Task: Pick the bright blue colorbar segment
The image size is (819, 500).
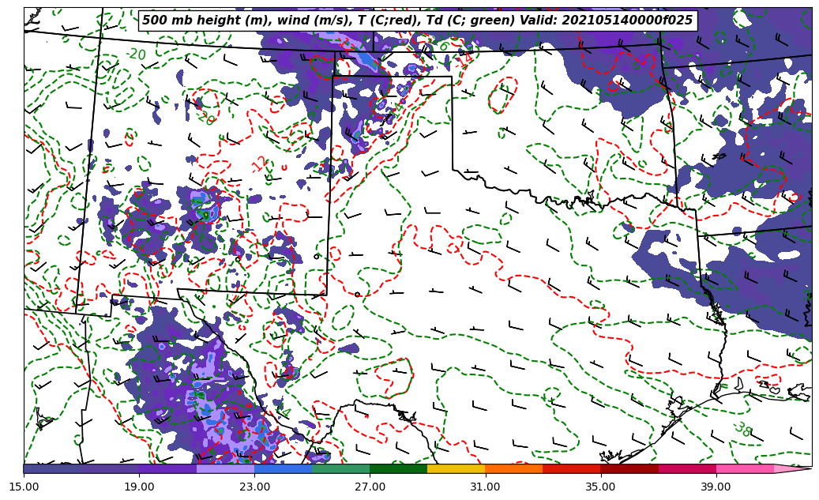Action: [283, 468]
